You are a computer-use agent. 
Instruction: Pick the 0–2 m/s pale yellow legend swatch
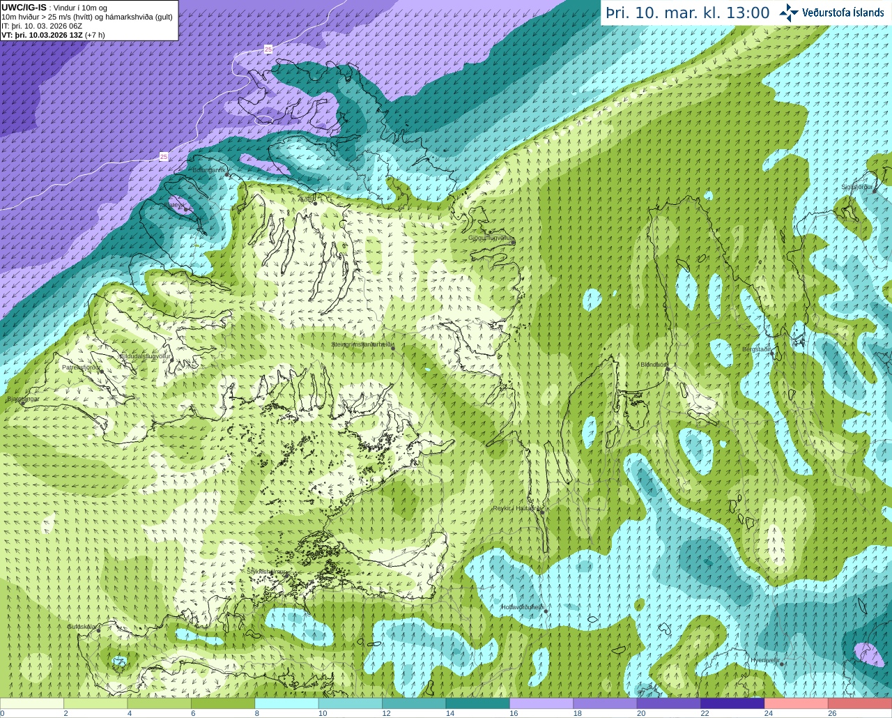32,703
